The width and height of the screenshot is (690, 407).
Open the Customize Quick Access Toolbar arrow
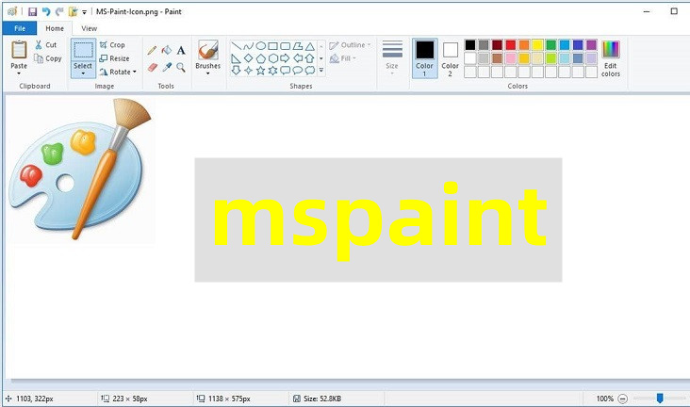(84, 12)
